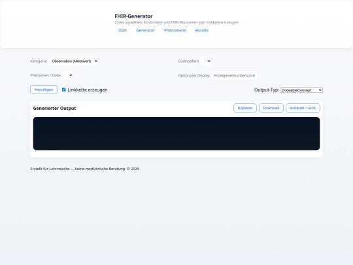This screenshot has width=353, height=265.
Task: Click the FHIR-Generator title
Action: (133, 16)
